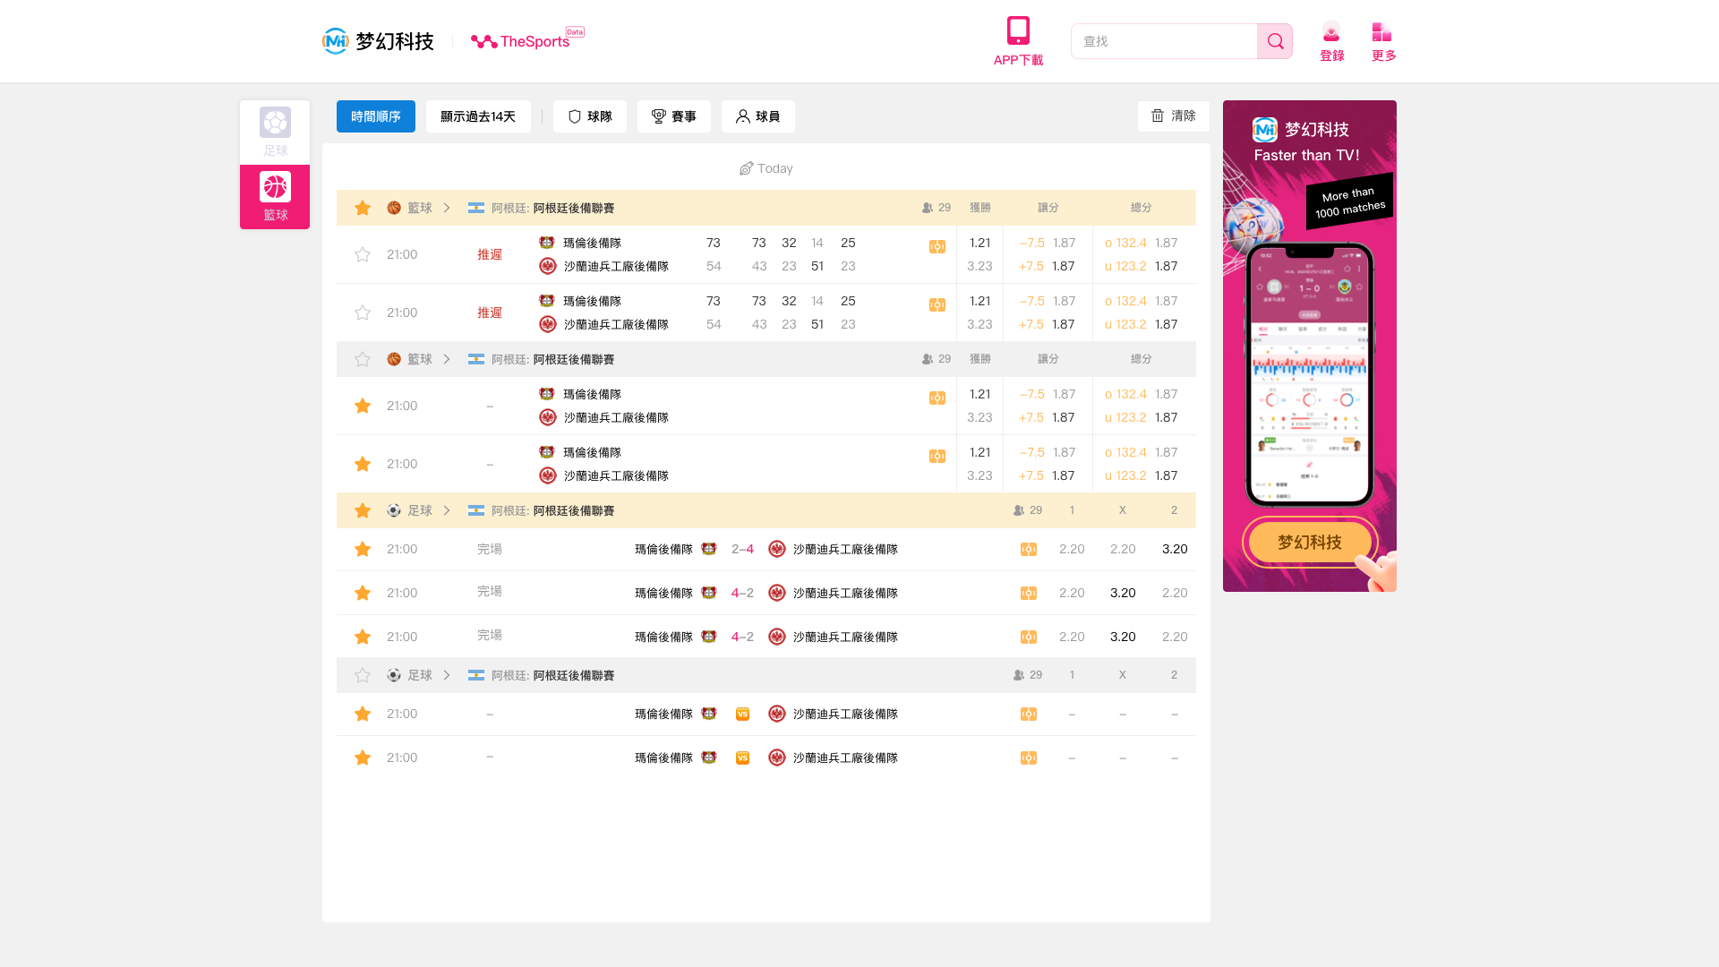Collapse the last 阿根廷後備聯賽 section chevron
Screen dimensions: 1719x967
[x=447, y=675]
